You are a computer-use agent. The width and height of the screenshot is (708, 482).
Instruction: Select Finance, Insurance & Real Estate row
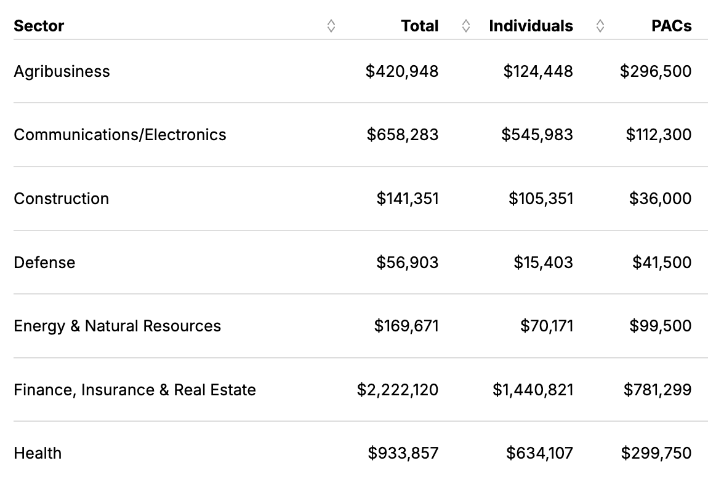(x=135, y=390)
